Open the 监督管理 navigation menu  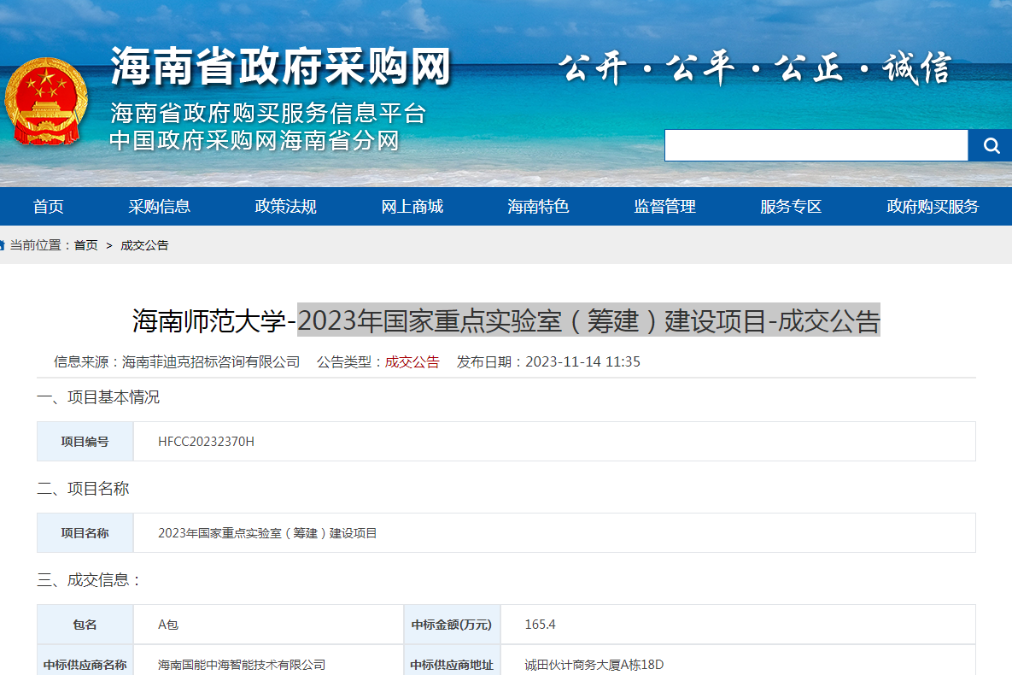tap(664, 207)
